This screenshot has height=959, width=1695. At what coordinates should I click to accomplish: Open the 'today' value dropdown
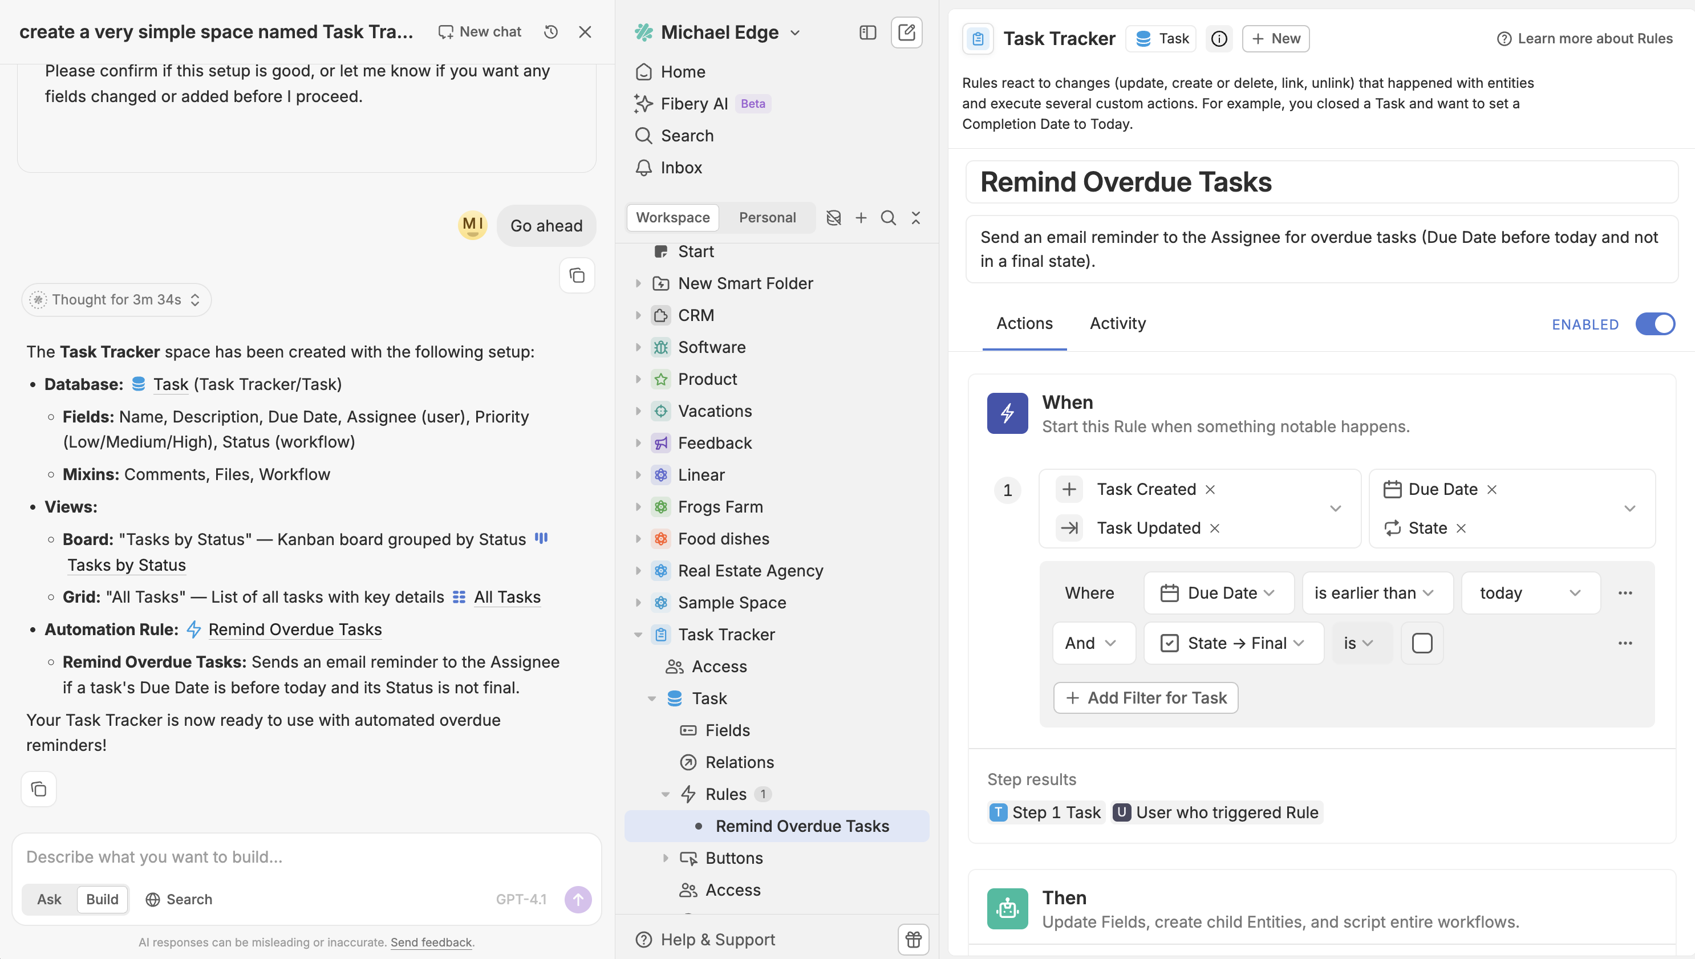pos(1530,593)
